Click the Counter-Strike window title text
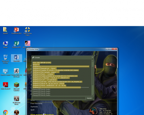144x115 pixels. coord(34,49)
